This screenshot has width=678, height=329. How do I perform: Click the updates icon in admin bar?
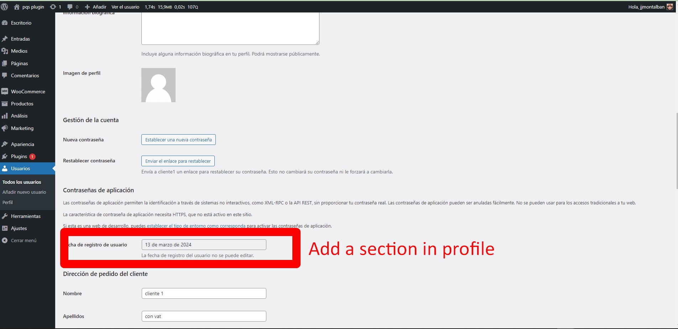point(53,7)
